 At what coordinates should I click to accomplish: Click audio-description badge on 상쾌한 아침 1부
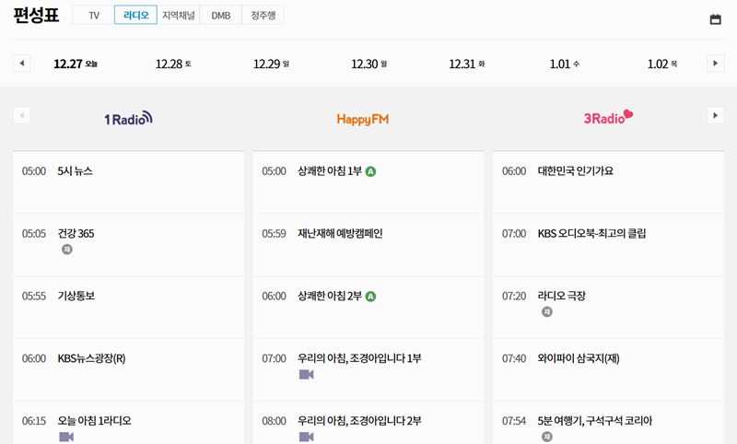tap(371, 172)
